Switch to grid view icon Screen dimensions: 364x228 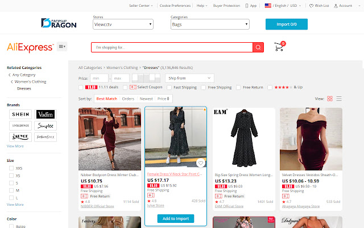[330, 99]
